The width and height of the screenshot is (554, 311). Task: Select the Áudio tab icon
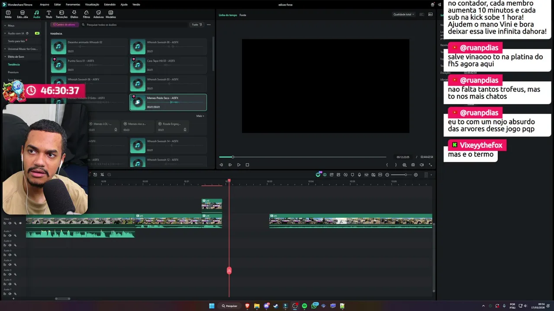point(36,14)
